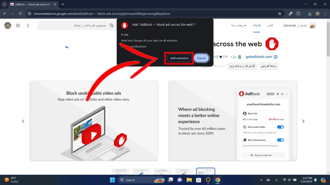This screenshot has width=330, height=185.
Task: Click the Add extension button
Action: [x=179, y=58]
